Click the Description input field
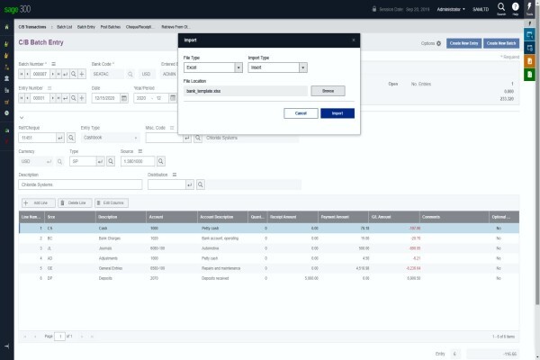This screenshot has height=360, width=540. [80, 184]
